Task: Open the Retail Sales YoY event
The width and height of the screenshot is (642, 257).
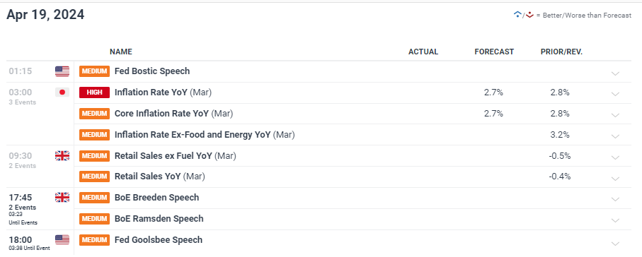Action: pyautogui.click(x=160, y=177)
